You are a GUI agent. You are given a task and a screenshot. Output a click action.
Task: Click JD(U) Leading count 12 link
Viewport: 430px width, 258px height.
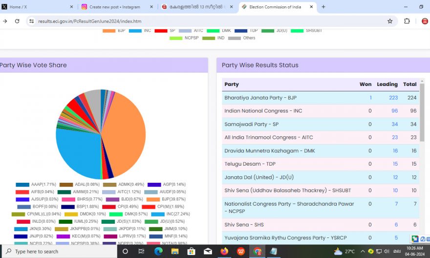pos(395,177)
